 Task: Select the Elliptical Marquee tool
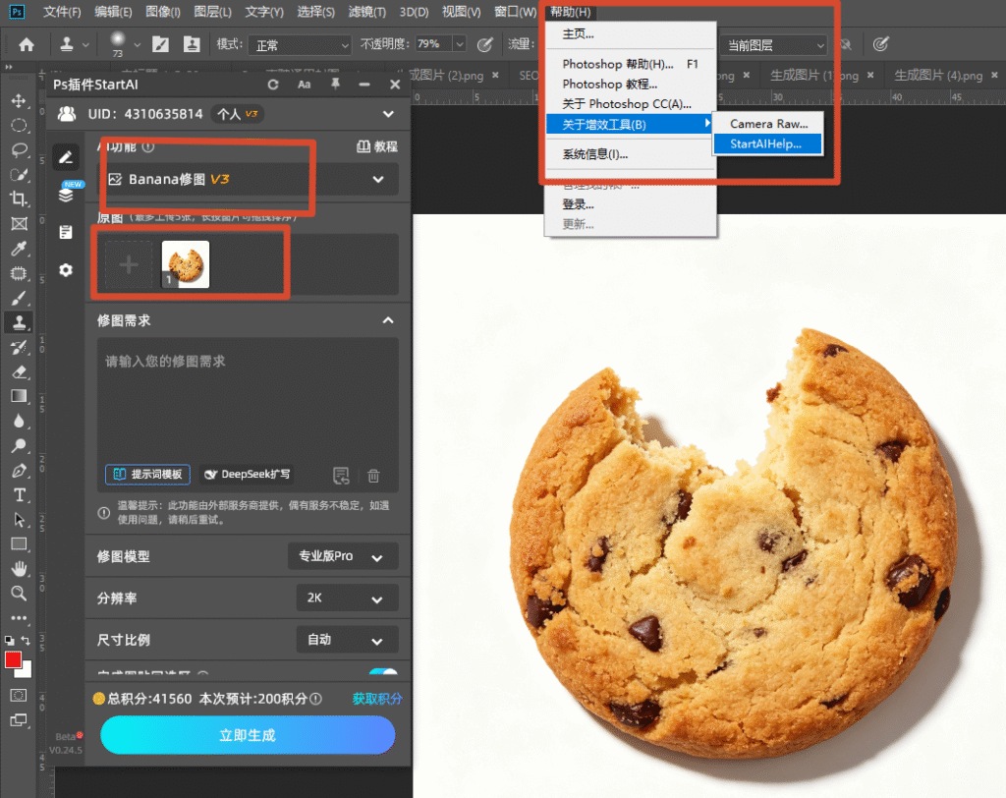pyautogui.click(x=19, y=125)
